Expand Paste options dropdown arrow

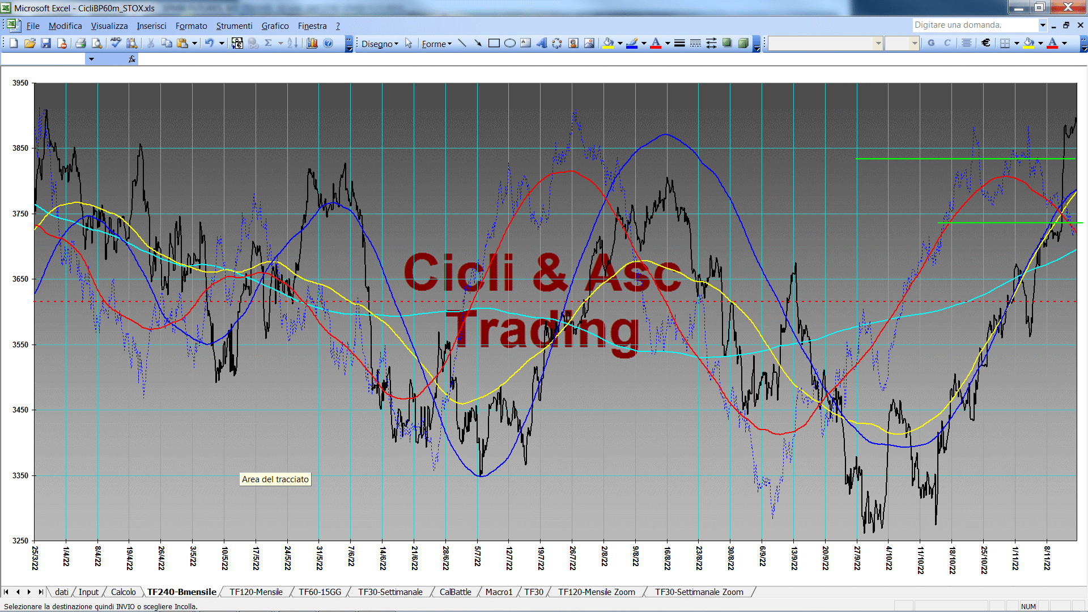pos(194,43)
